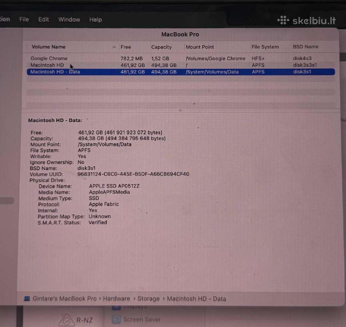This screenshot has height=327, width=346.
Task: Sort by BSD Name column header
Action: click(305, 47)
